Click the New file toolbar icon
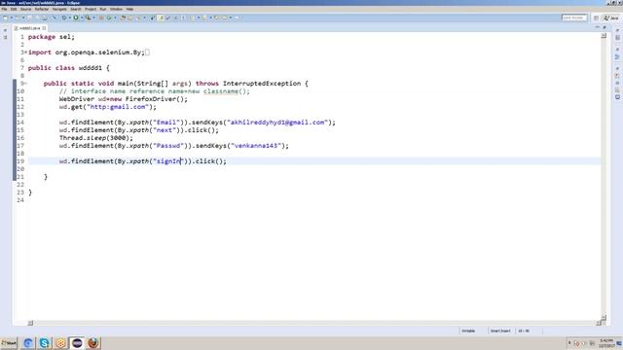 click(6, 17)
